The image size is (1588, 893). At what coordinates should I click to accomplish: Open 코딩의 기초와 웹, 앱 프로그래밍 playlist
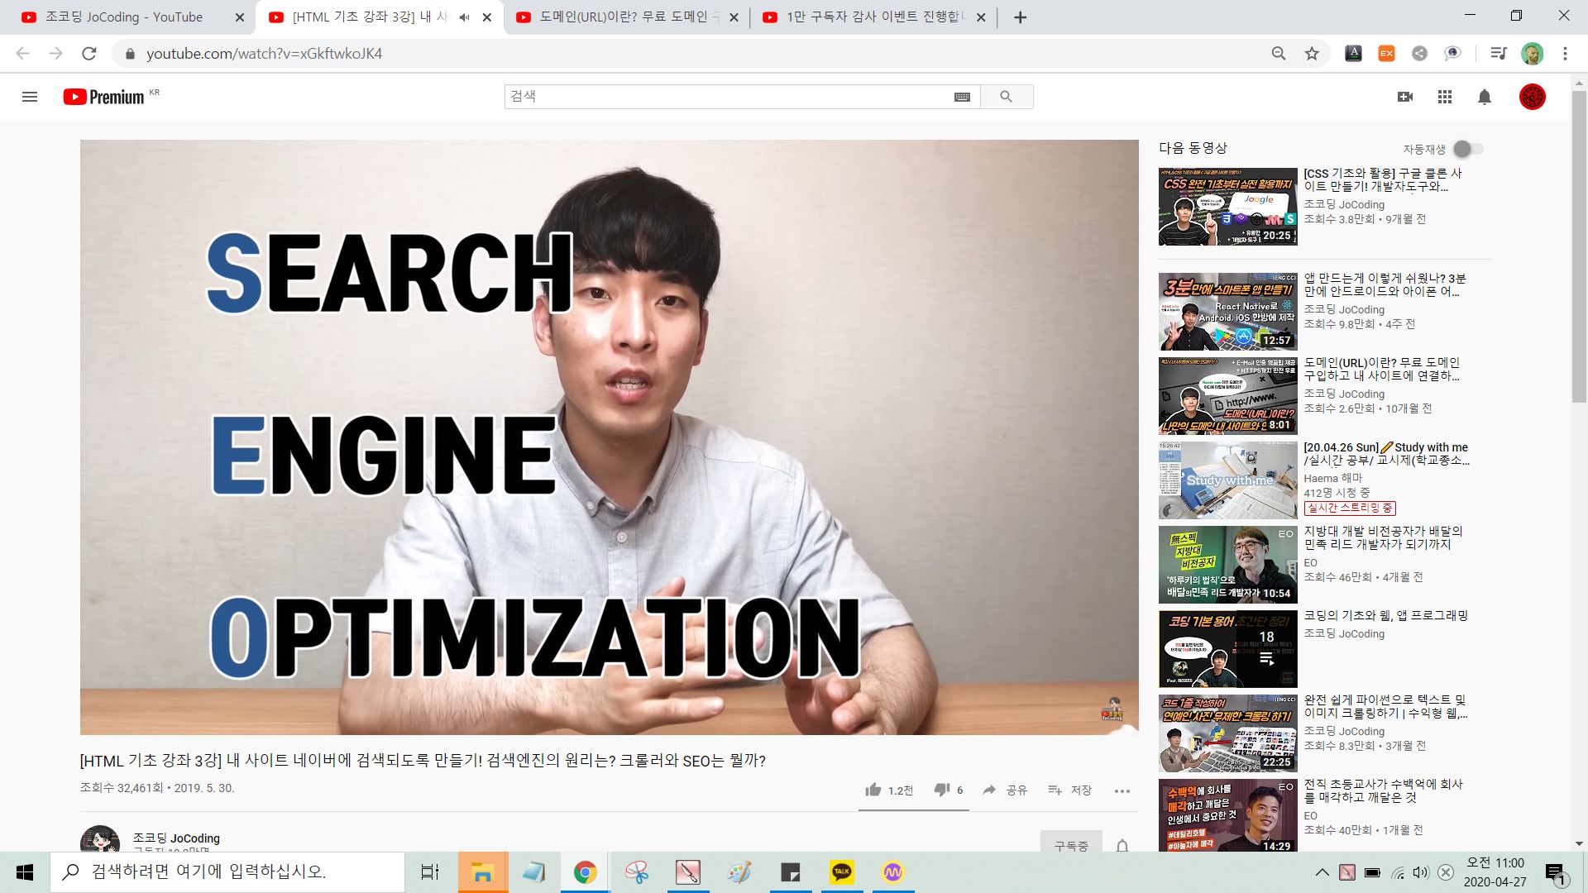[1386, 615]
